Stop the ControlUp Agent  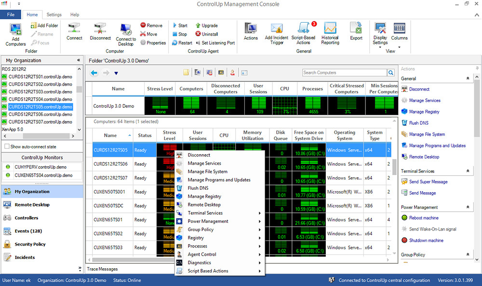[x=180, y=34]
